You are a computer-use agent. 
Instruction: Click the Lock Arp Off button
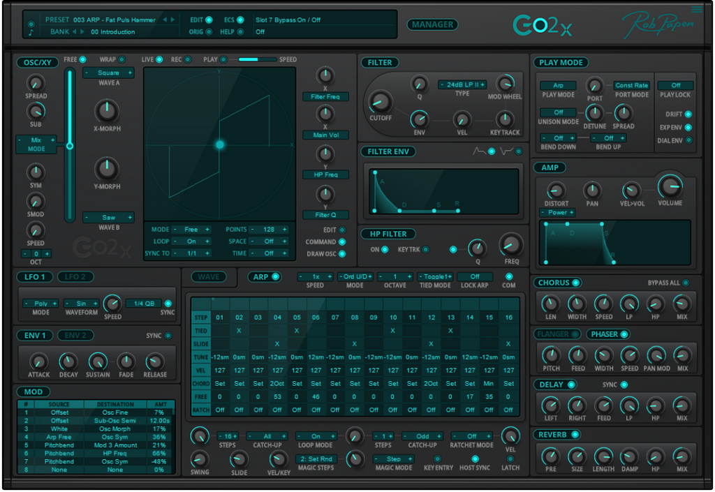click(x=475, y=276)
